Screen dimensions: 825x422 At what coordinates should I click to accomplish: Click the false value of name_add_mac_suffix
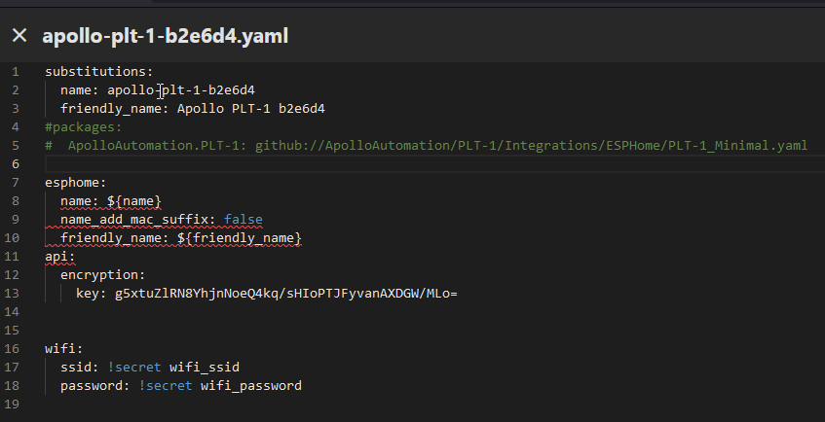(x=243, y=220)
